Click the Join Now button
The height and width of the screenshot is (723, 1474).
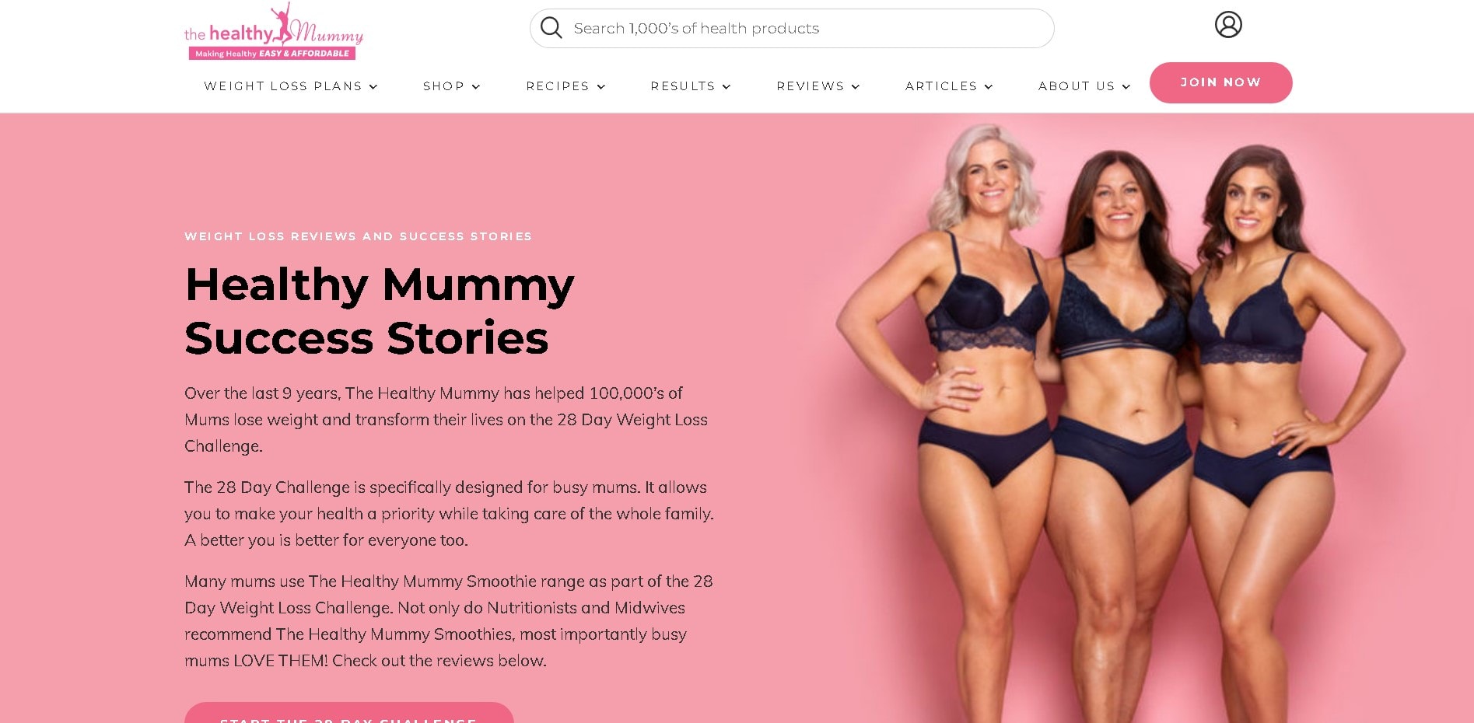click(1220, 82)
